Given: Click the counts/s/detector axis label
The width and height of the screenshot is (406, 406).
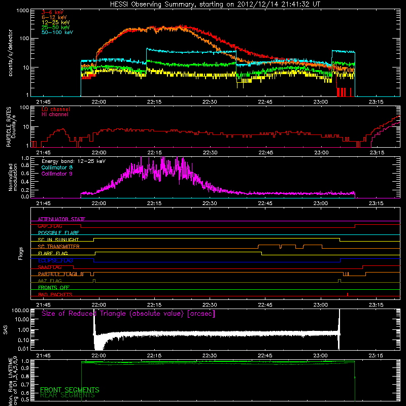Looking at the screenshot, I should click(x=11, y=53).
